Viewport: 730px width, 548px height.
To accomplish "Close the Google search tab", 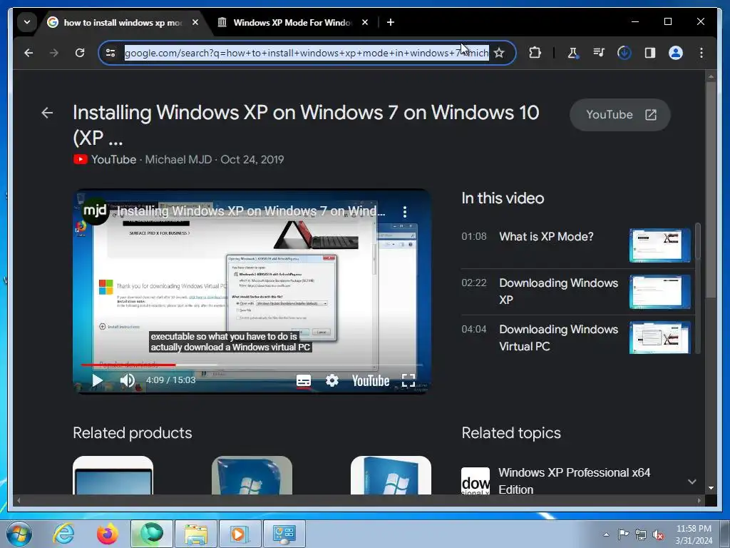I will tap(195, 22).
